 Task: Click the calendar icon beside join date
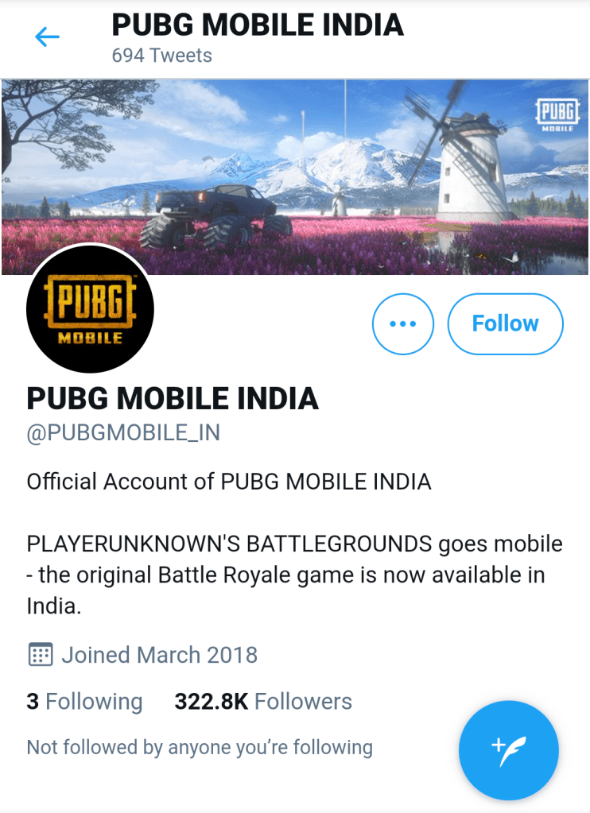40,655
